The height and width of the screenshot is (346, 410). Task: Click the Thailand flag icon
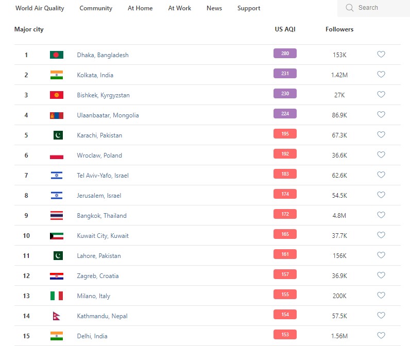57,216
